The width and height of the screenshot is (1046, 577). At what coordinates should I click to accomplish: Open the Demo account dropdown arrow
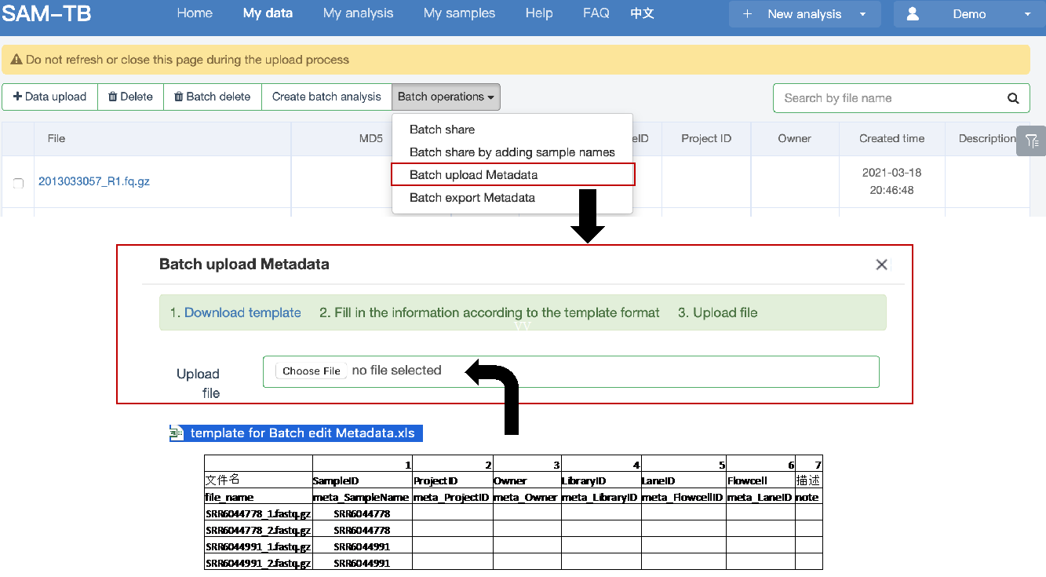pyautogui.click(x=1028, y=14)
